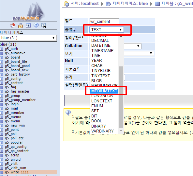Open database blue breadcrumb link
Viewport: 193px width, 176px height.
pos(130,4)
